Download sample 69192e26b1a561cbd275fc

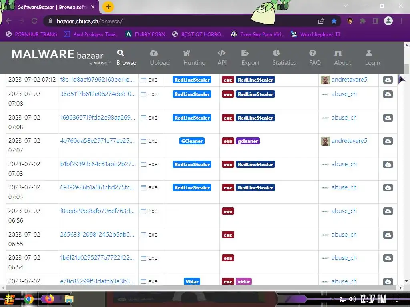click(x=388, y=188)
